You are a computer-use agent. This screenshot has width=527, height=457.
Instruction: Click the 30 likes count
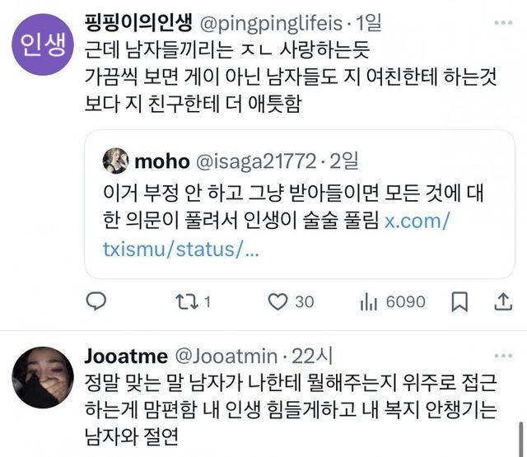click(304, 302)
